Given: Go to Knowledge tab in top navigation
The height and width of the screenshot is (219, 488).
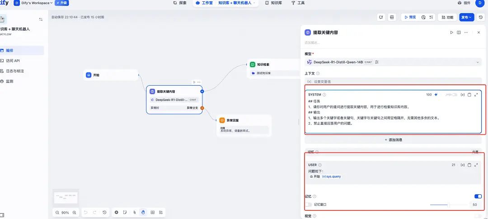Looking at the screenshot, I should tap(273, 3).
